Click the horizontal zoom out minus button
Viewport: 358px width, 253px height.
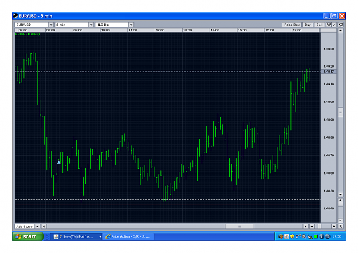pos(312,226)
